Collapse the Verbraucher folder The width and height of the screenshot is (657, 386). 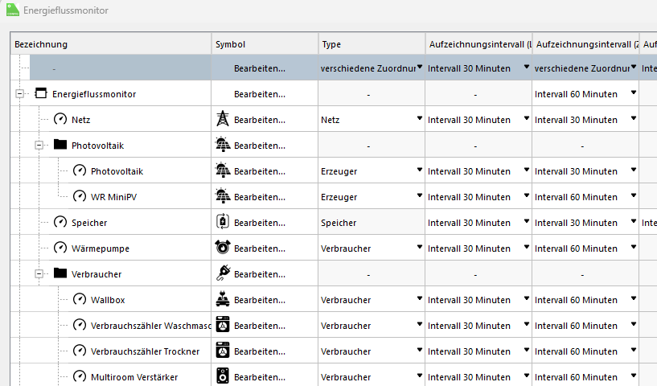pyautogui.click(x=39, y=274)
